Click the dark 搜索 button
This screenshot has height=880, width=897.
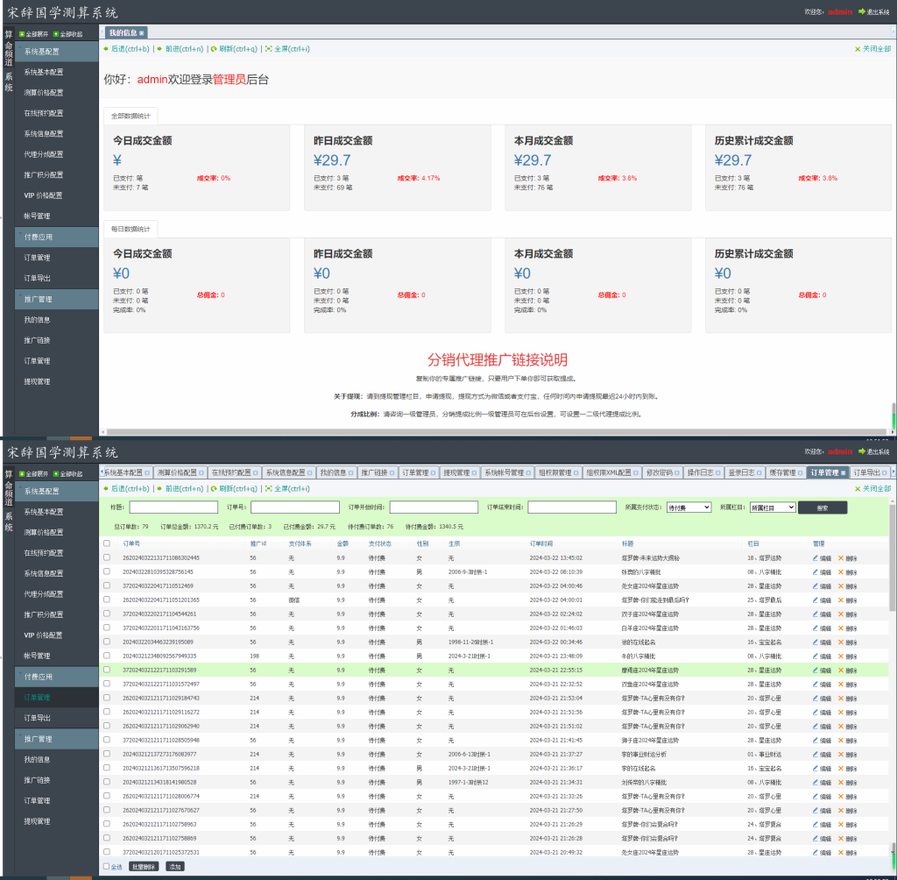point(822,507)
